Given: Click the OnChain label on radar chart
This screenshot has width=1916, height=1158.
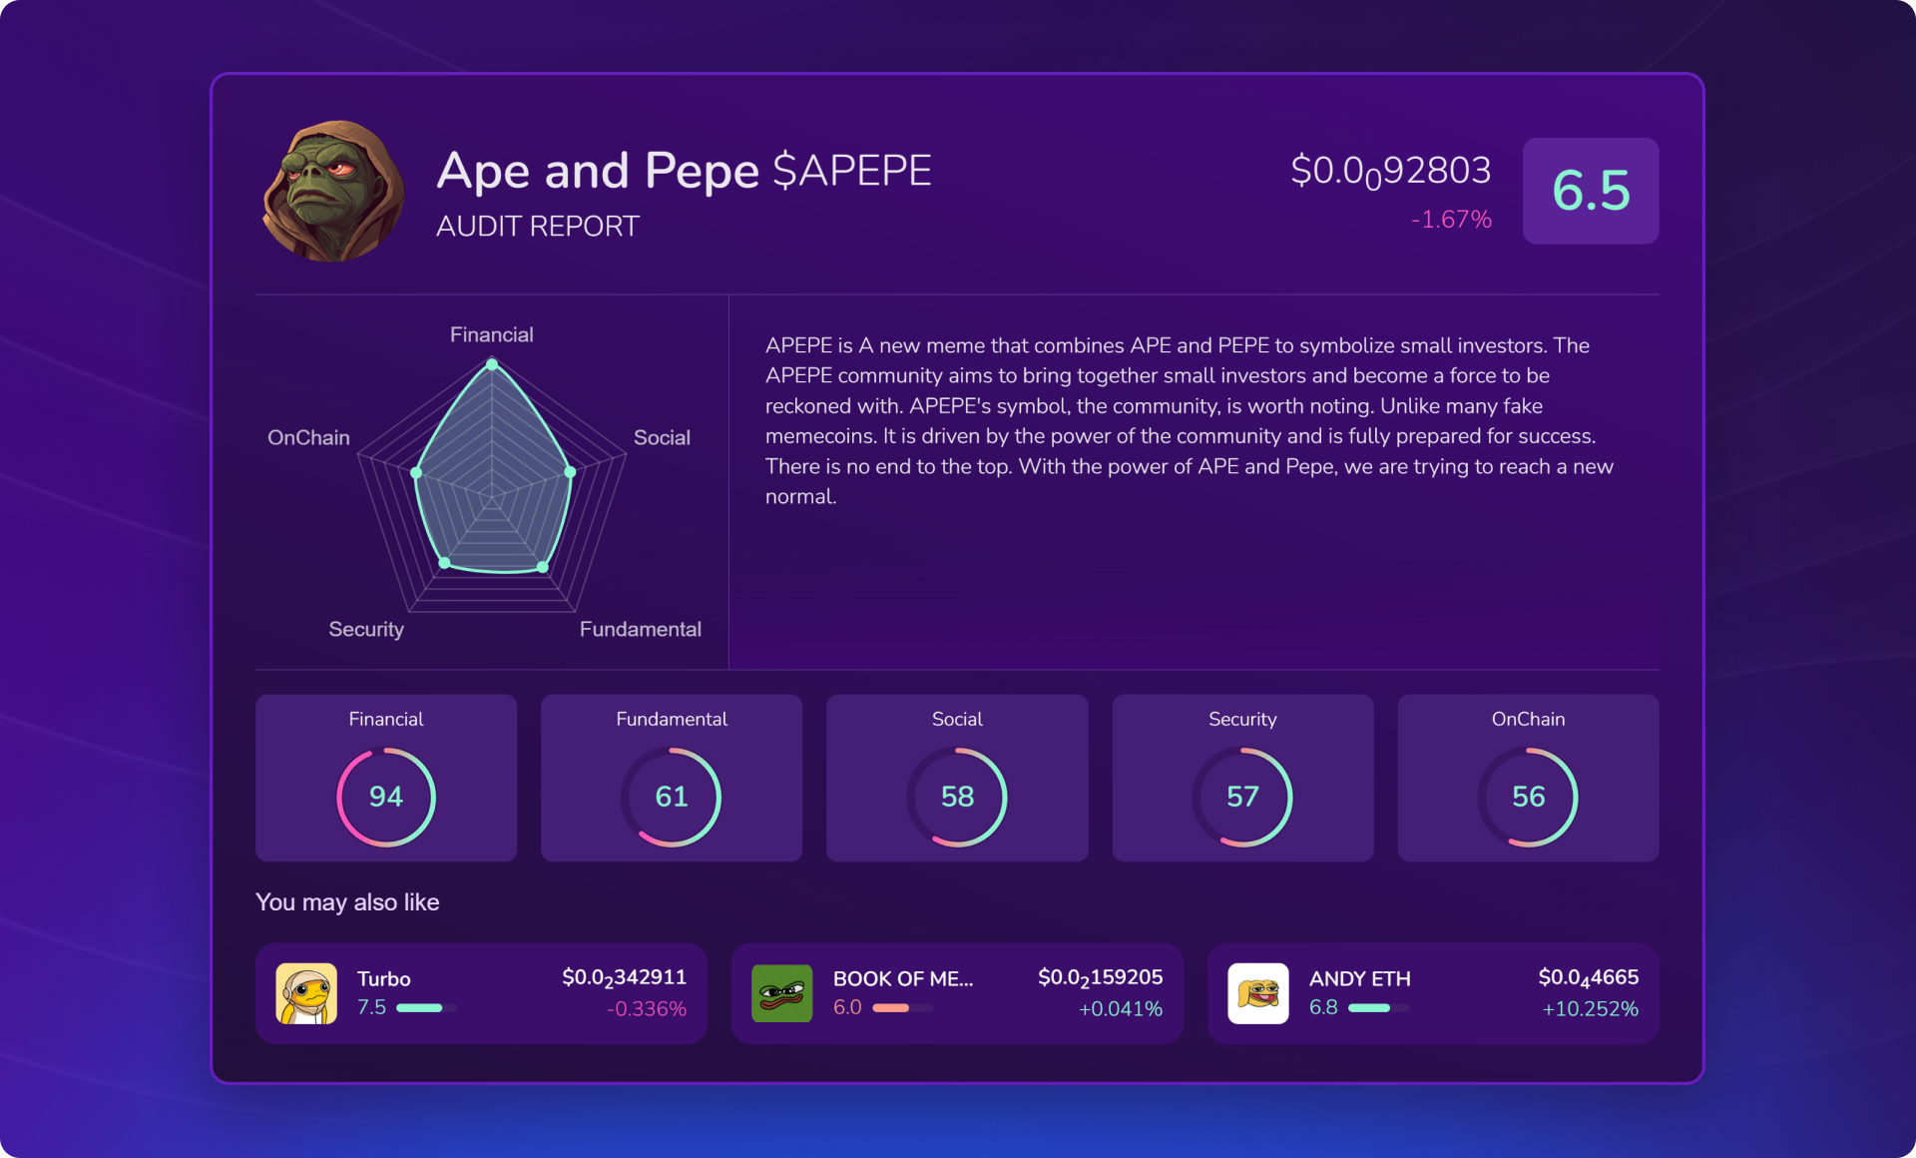Looking at the screenshot, I should pyautogui.click(x=308, y=437).
